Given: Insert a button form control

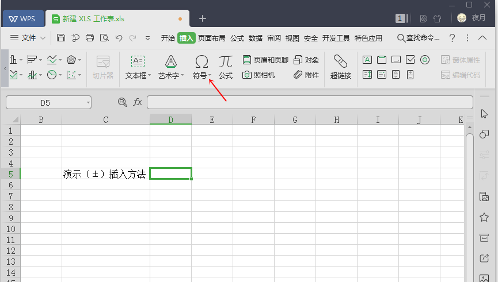Looking at the screenshot, I should (x=396, y=60).
